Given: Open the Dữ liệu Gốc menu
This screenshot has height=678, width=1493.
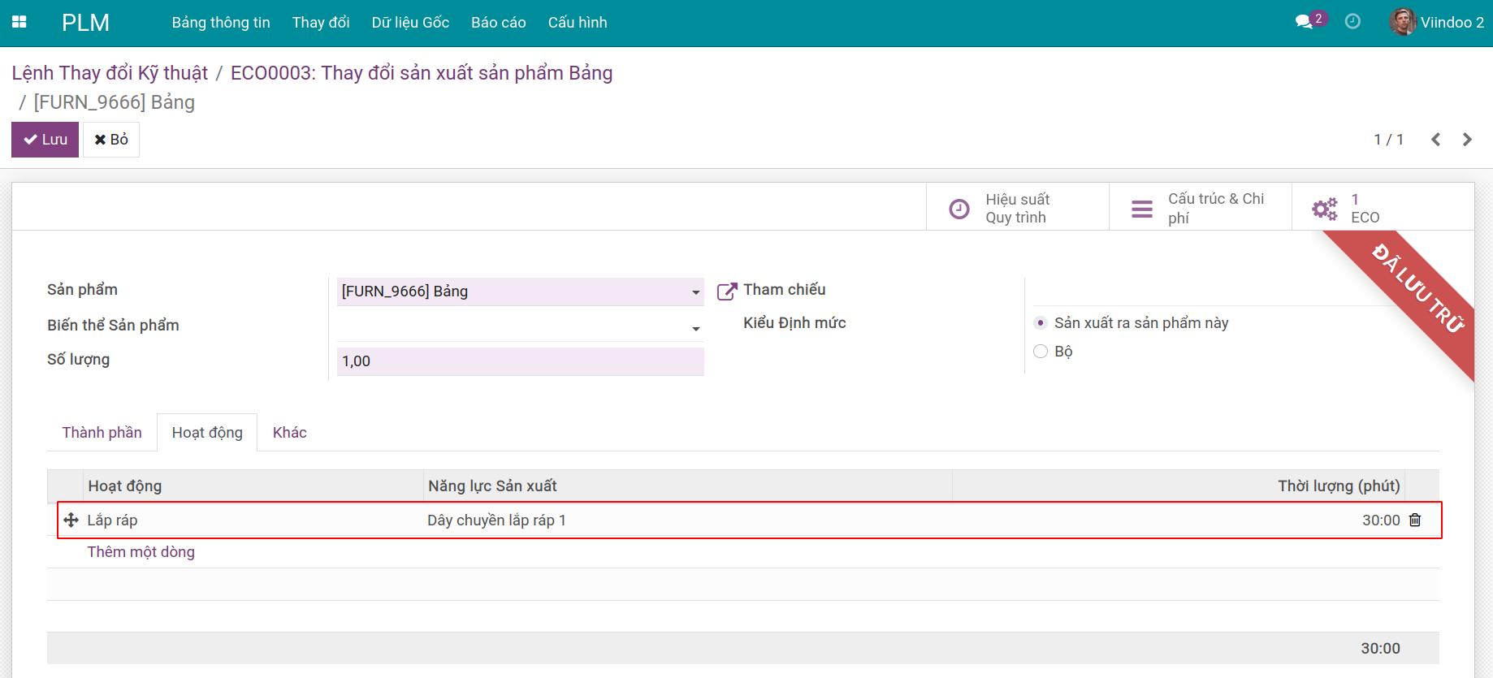Looking at the screenshot, I should tap(410, 23).
